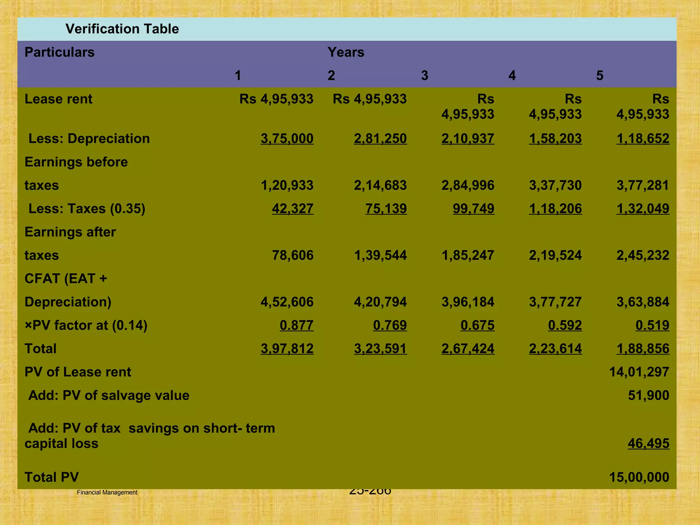Click tax value 1,32,049
This screenshot has width=700, height=525.
point(643,208)
